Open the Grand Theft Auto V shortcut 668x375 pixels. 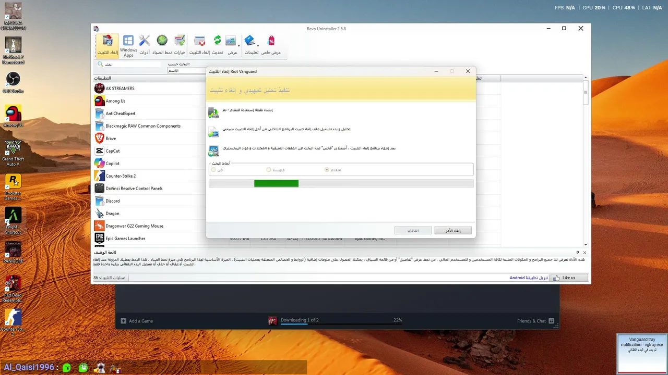tap(13, 153)
